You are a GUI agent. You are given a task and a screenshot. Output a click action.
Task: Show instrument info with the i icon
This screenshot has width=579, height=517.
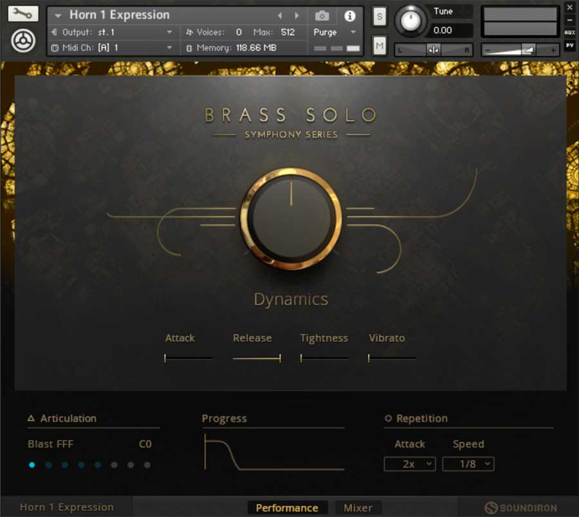(x=350, y=16)
